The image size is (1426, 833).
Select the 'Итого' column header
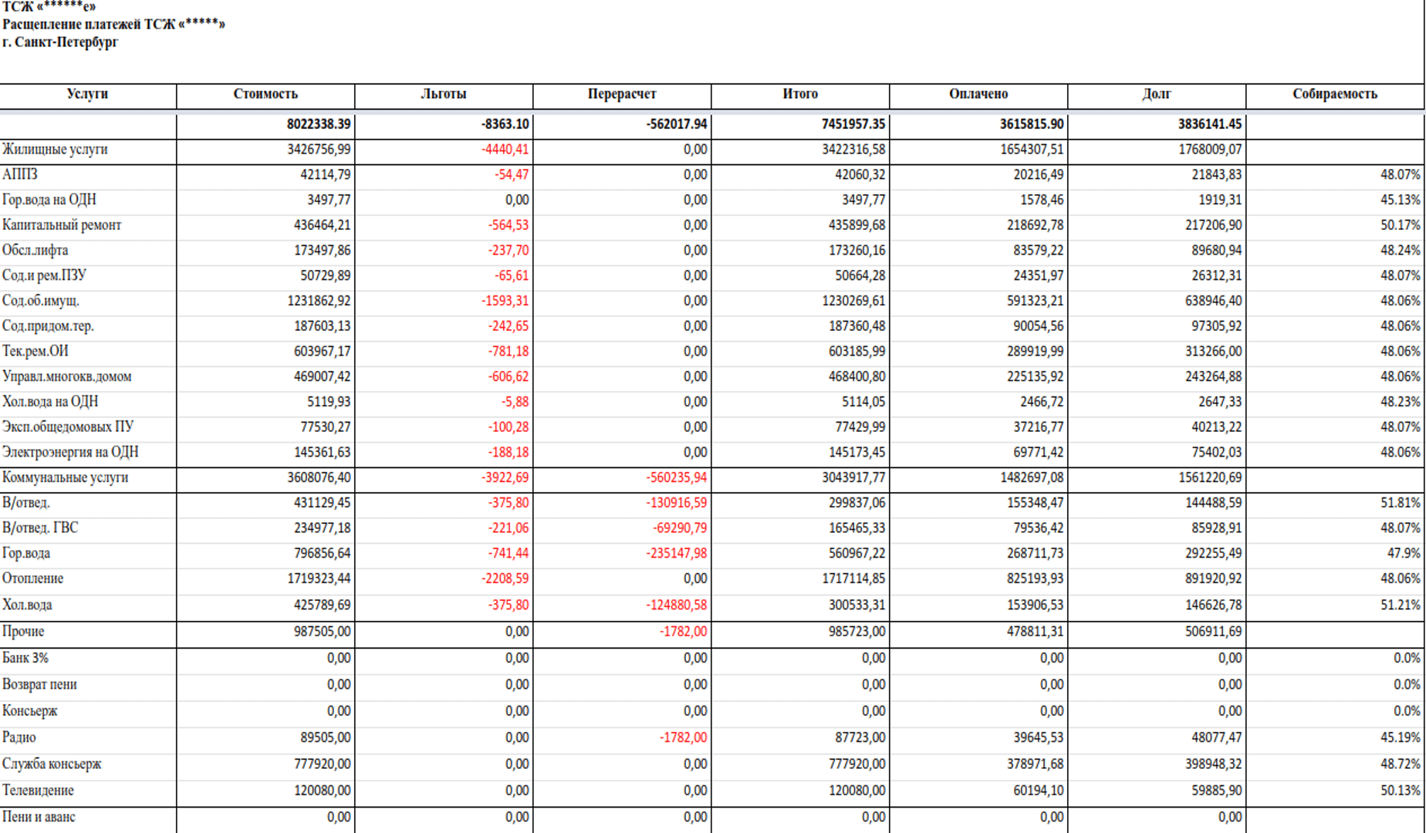800,94
